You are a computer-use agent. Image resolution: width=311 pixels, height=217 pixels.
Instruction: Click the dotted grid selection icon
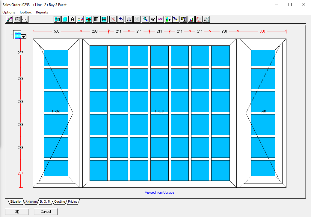tap(17, 19)
